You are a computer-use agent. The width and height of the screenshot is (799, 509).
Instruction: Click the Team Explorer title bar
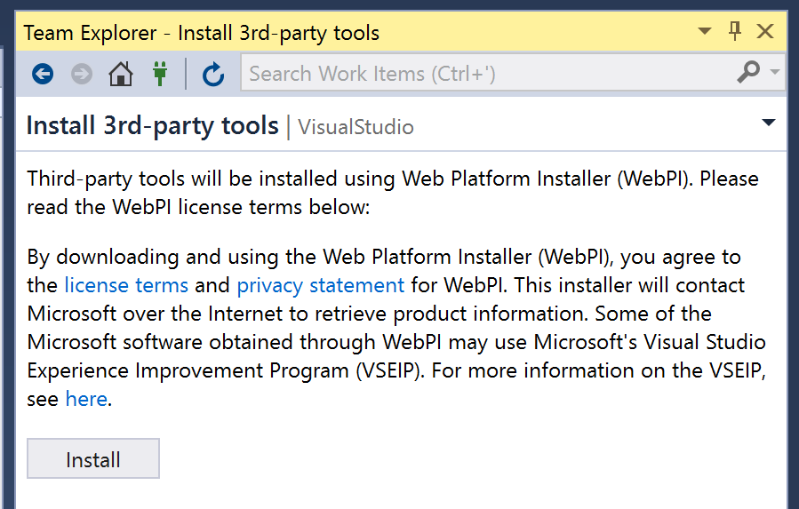click(356, 33)
